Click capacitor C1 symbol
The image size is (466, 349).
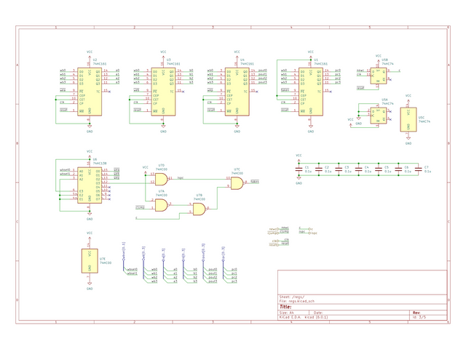pyautogui.click(x=299, y=169)
